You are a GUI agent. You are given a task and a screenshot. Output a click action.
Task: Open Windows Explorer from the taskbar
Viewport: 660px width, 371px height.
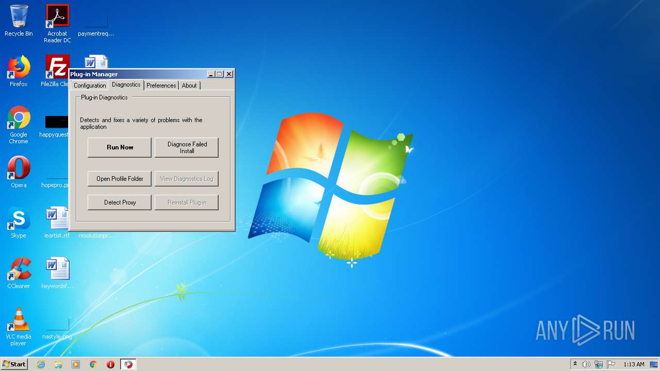[x=58, y=364]
